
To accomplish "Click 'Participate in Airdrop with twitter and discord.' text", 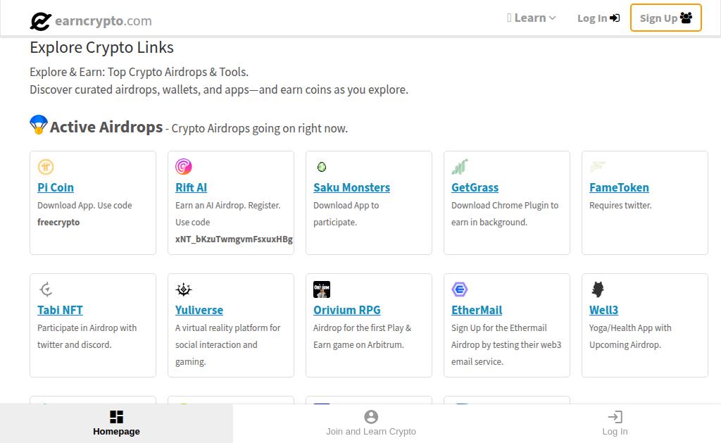I will (87, 336).
